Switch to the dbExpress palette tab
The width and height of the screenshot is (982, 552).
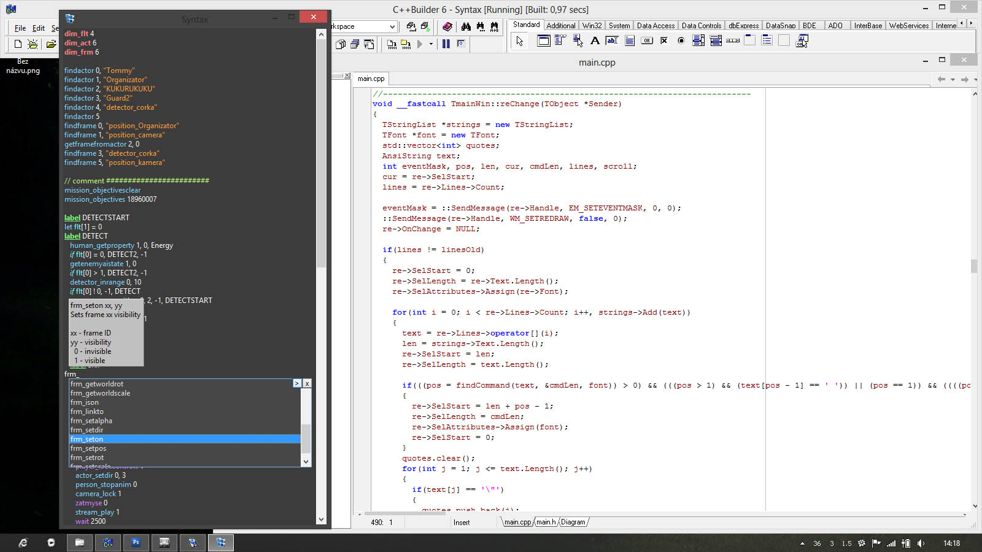coord(743,25)
